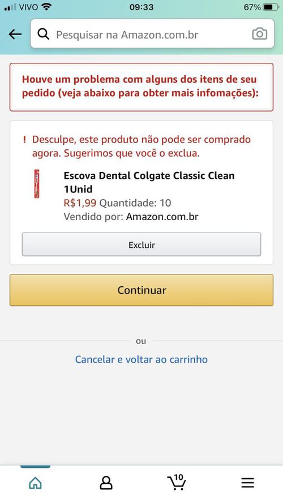Image resolution: width=283 pixels, height=503 pixels.
Task: Open the account profile icon
Action: coord(106,483)
